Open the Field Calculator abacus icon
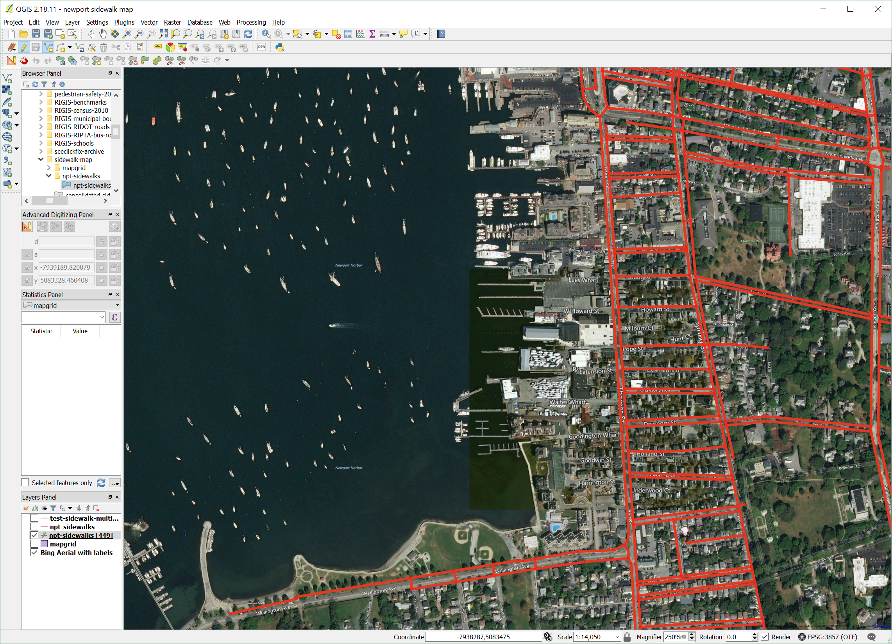 [360, 34]
